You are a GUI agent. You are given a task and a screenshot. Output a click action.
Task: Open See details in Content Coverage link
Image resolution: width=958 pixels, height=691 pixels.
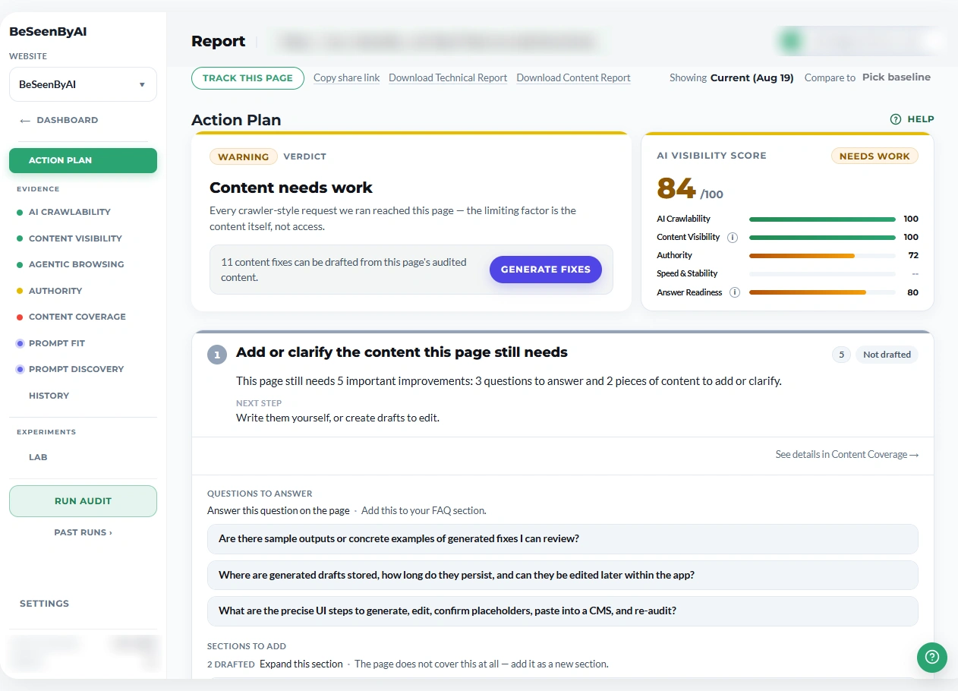pos(847,454)
